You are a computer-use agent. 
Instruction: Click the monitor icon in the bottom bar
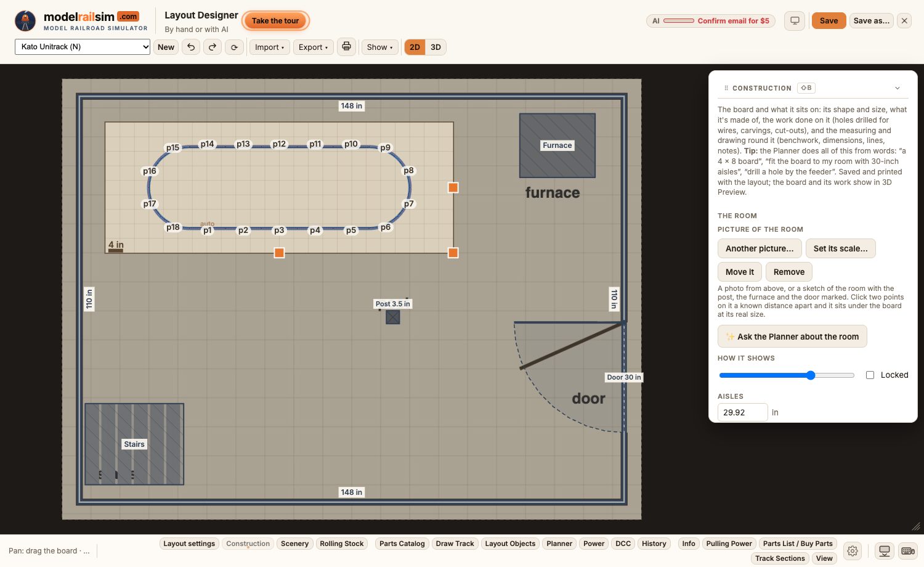pyautogui.click(x=885, y=551)
